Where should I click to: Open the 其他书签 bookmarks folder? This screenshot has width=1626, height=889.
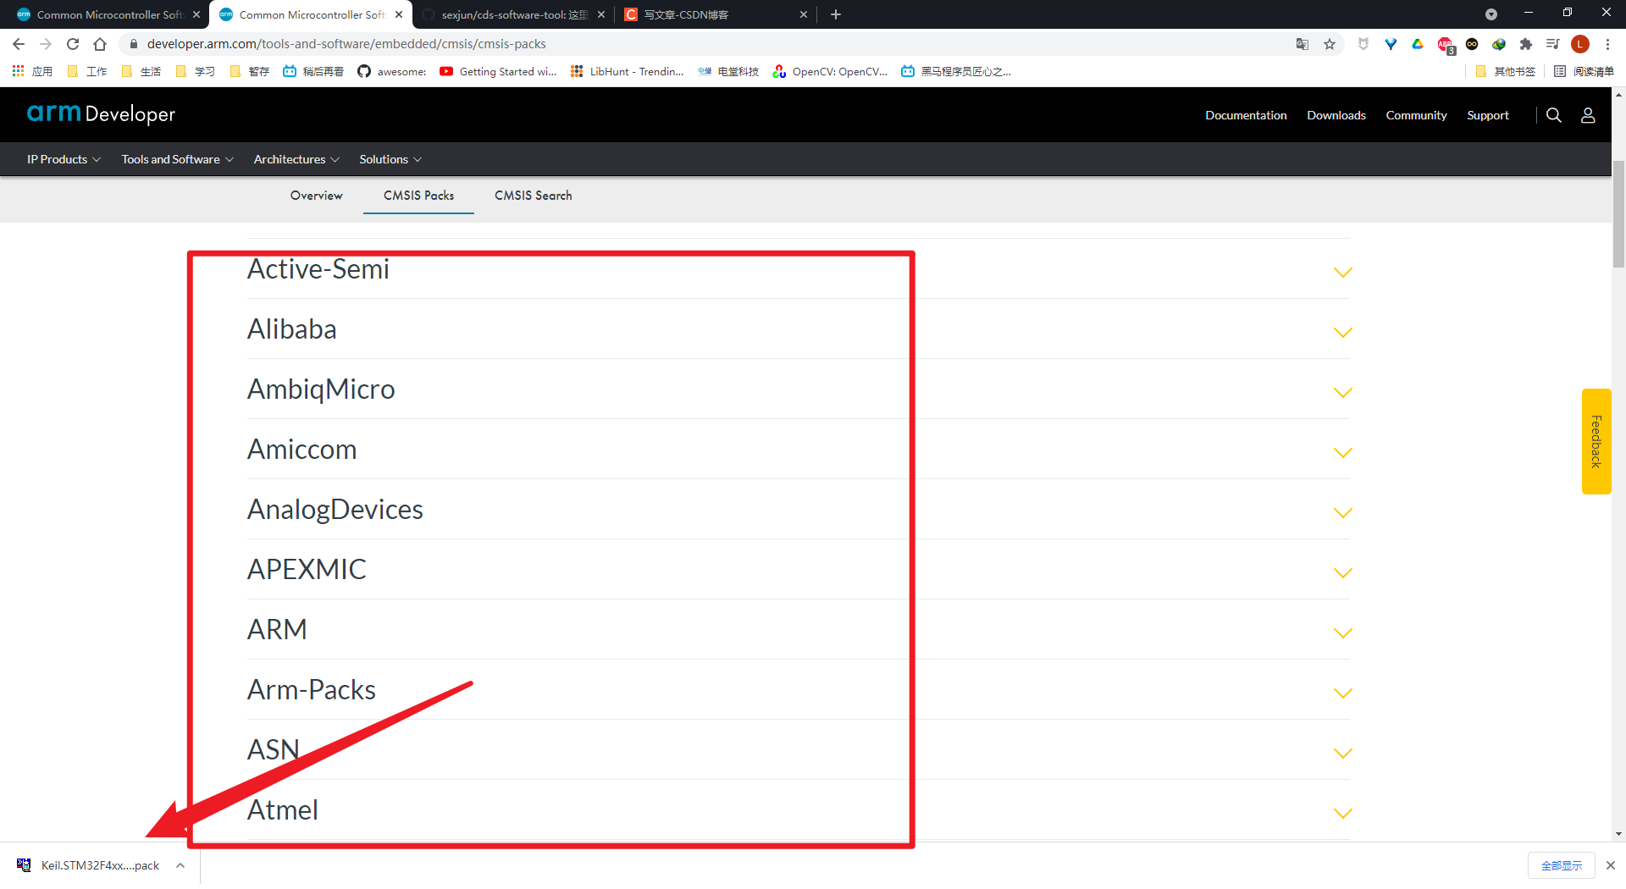[x=1505, y=71]
